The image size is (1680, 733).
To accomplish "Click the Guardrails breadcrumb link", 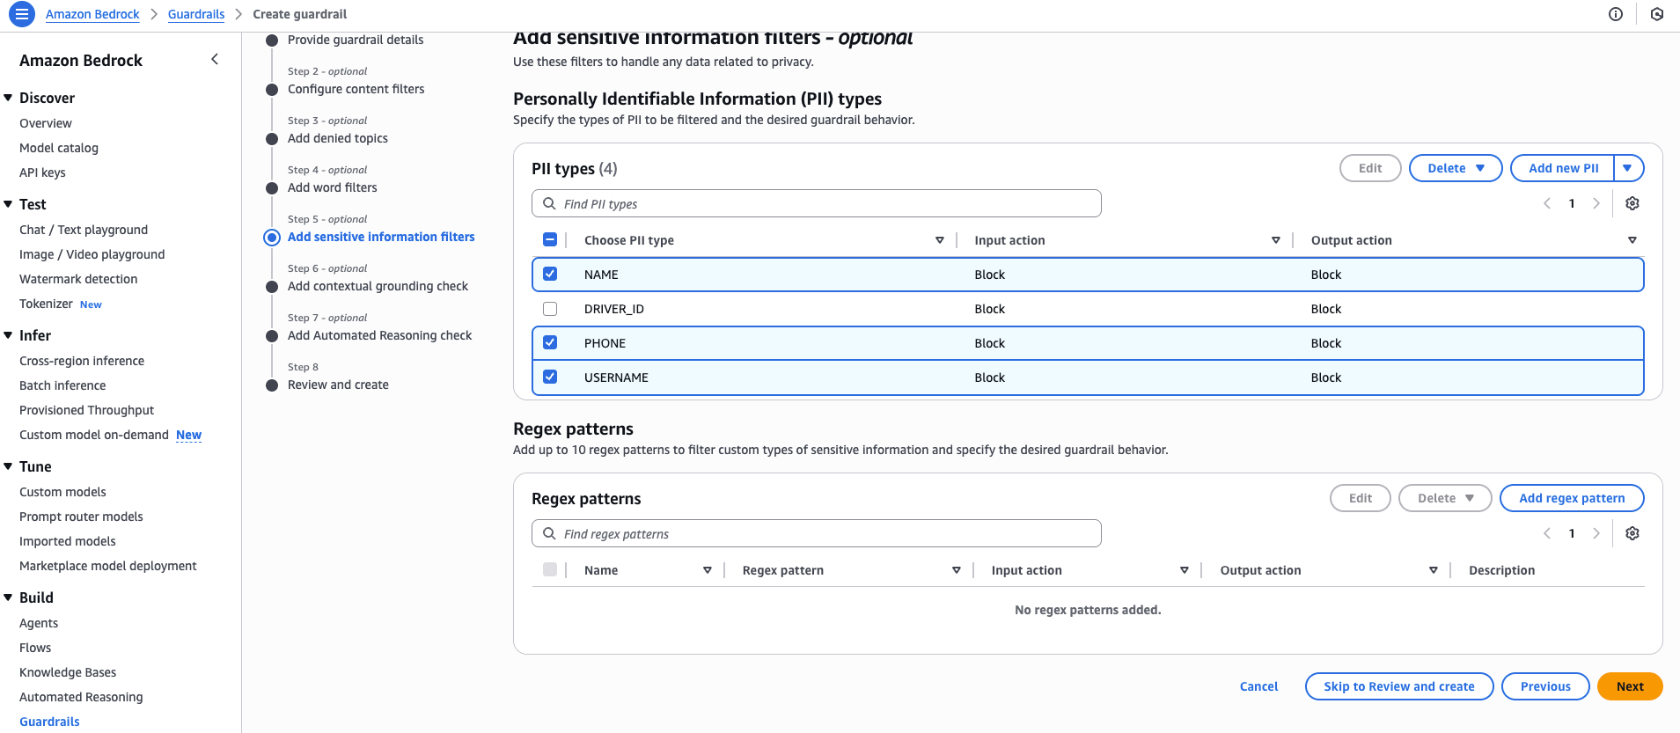I will [x=196, y=14].
